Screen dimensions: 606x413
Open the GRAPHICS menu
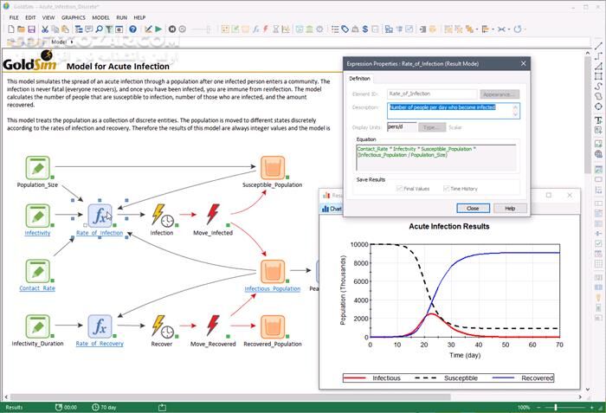[73, 17]
